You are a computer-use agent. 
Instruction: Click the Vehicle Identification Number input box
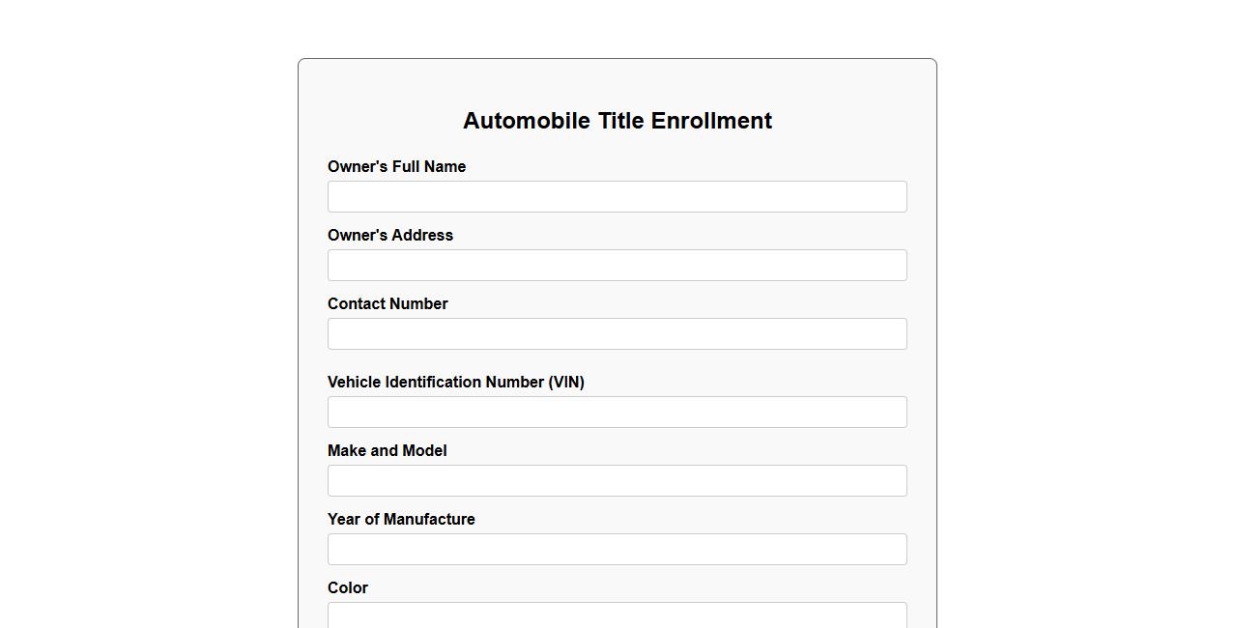(x=617, y=413)
